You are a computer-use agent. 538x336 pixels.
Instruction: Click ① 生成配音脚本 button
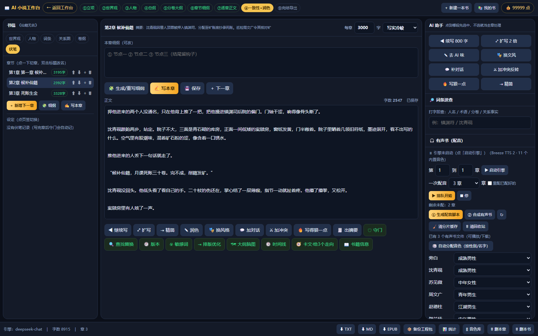coord(446,215)
